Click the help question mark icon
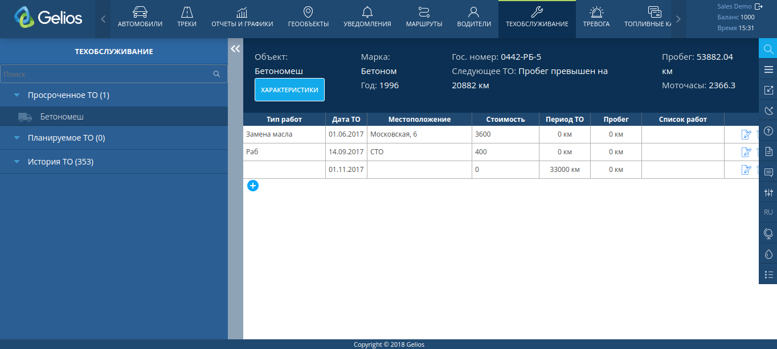 point(768,131)
